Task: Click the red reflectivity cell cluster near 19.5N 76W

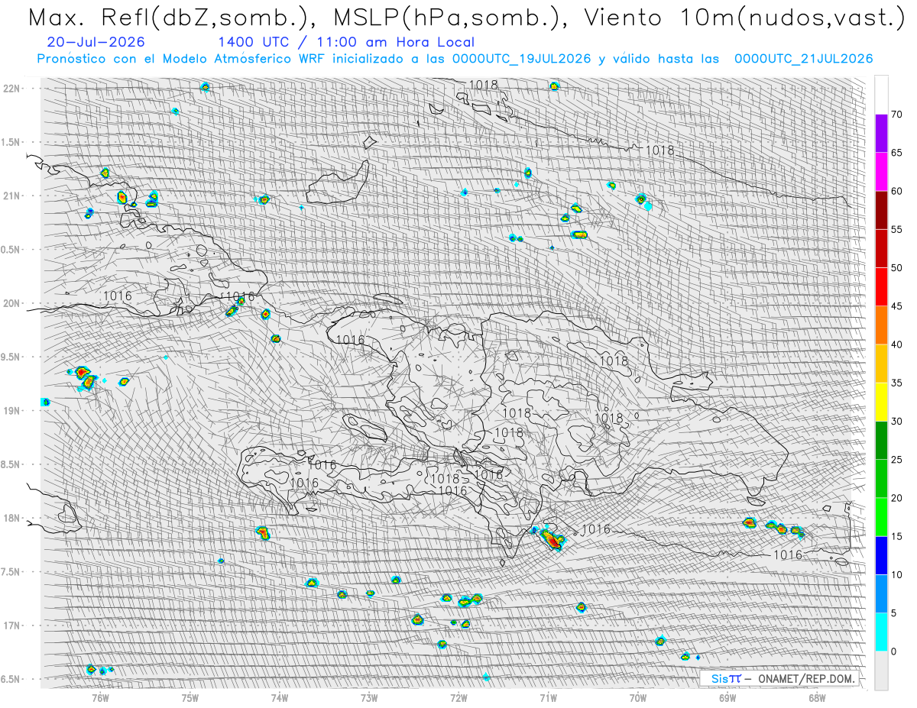Action: click(x=85, y=377)
